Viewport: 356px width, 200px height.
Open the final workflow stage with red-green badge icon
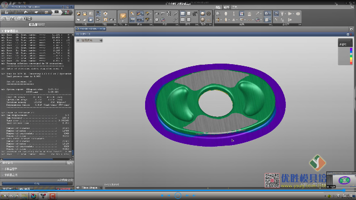pos(67,12)
